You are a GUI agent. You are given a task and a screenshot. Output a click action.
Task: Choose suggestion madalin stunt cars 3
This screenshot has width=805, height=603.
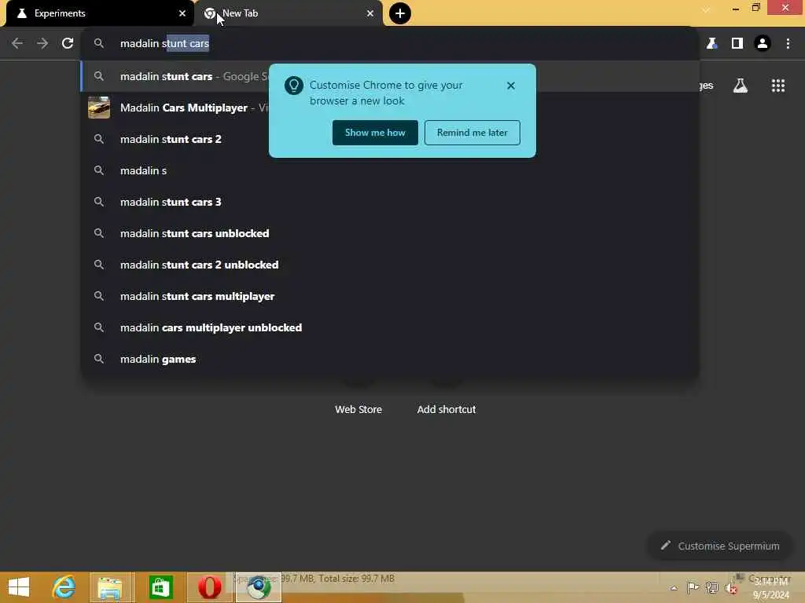tap(390, 202)
